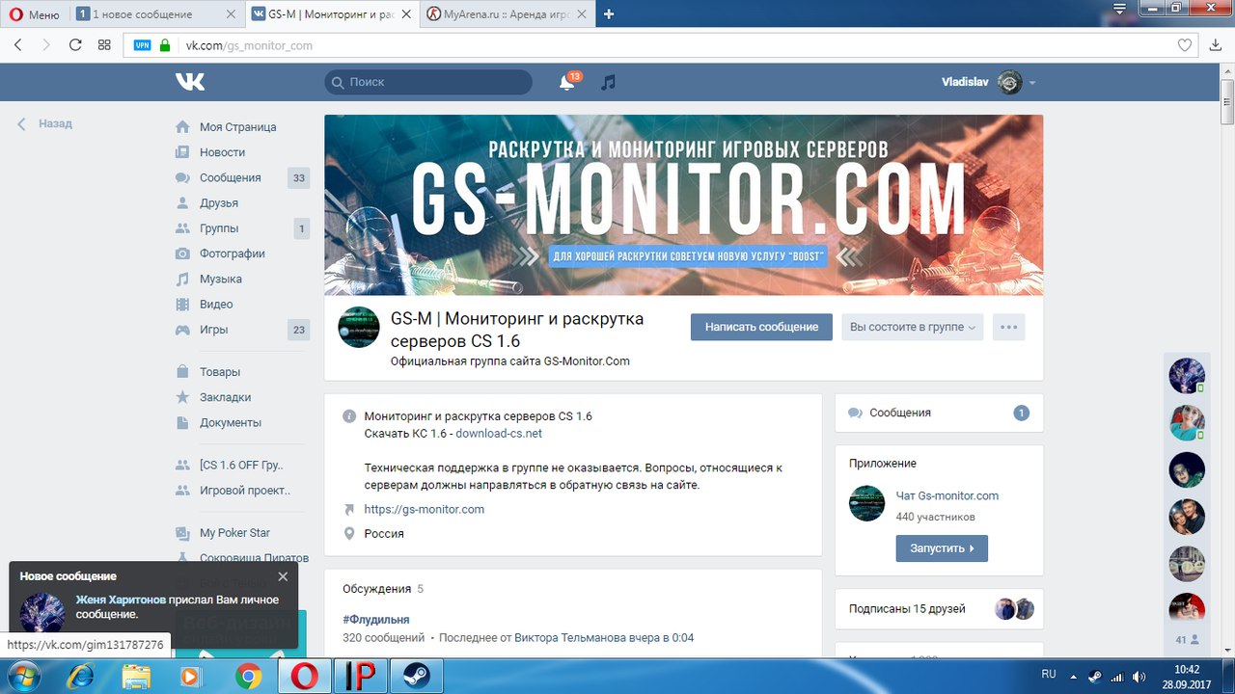Viewport: 1235px width, 694px height.
Task: Open the Opera "Меню" button
Action: tap(35, 14)
